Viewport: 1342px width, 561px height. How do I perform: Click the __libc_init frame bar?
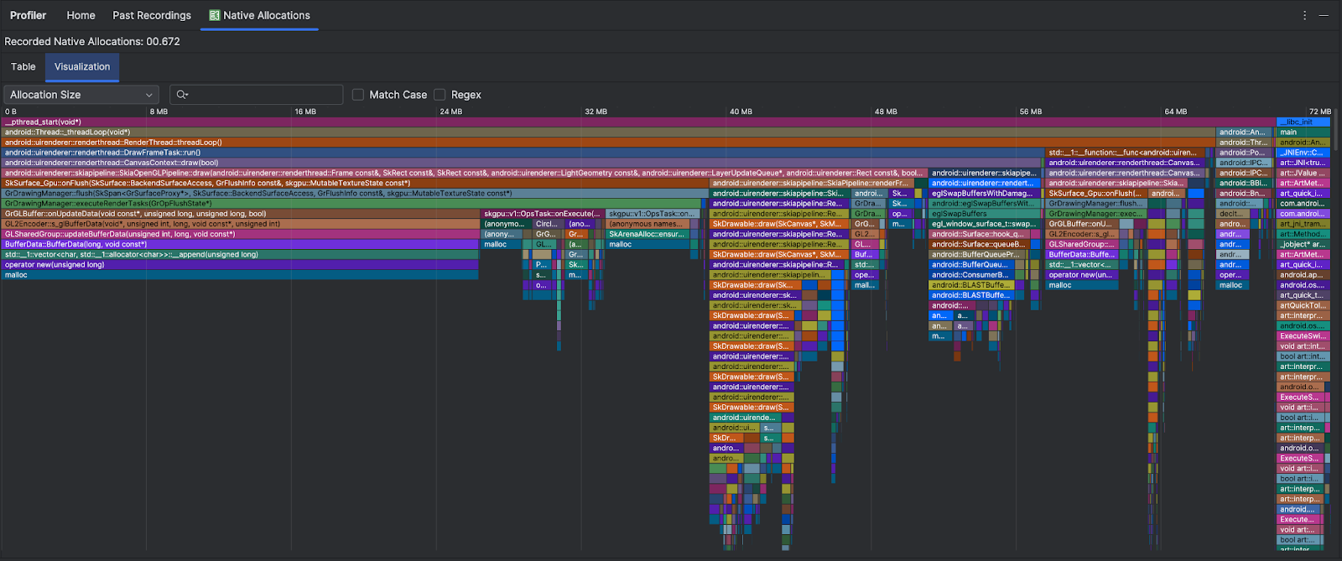[1303, 122]
